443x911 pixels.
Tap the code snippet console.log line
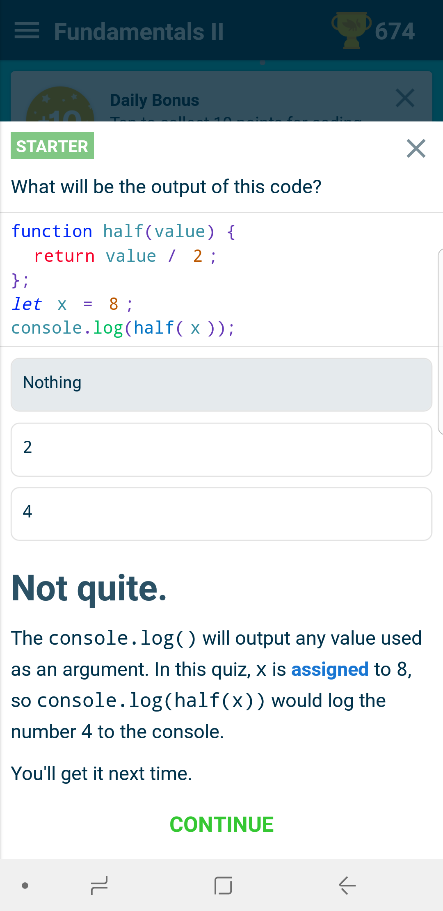click(123, 328)
